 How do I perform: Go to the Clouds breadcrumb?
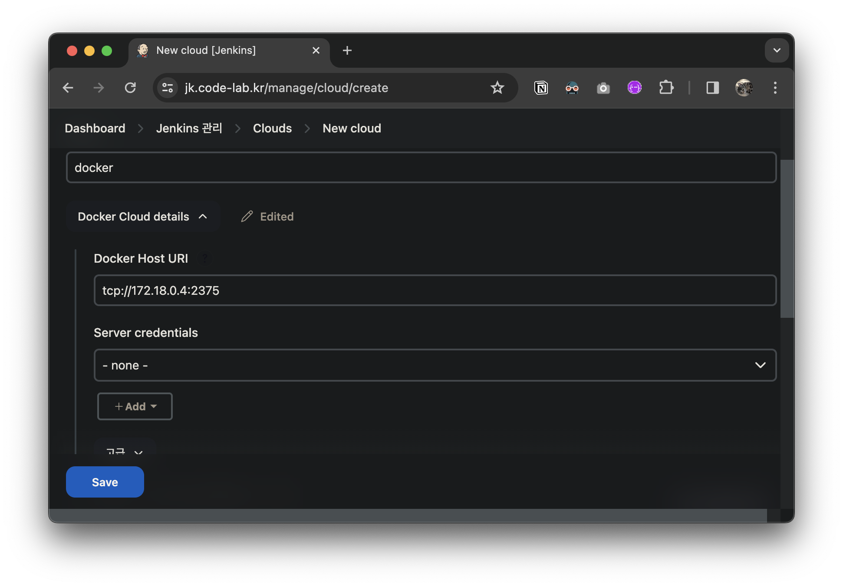(272, 129)
